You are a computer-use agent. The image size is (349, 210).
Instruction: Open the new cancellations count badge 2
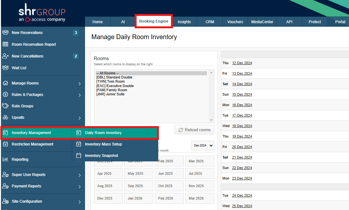pos(76,56)
